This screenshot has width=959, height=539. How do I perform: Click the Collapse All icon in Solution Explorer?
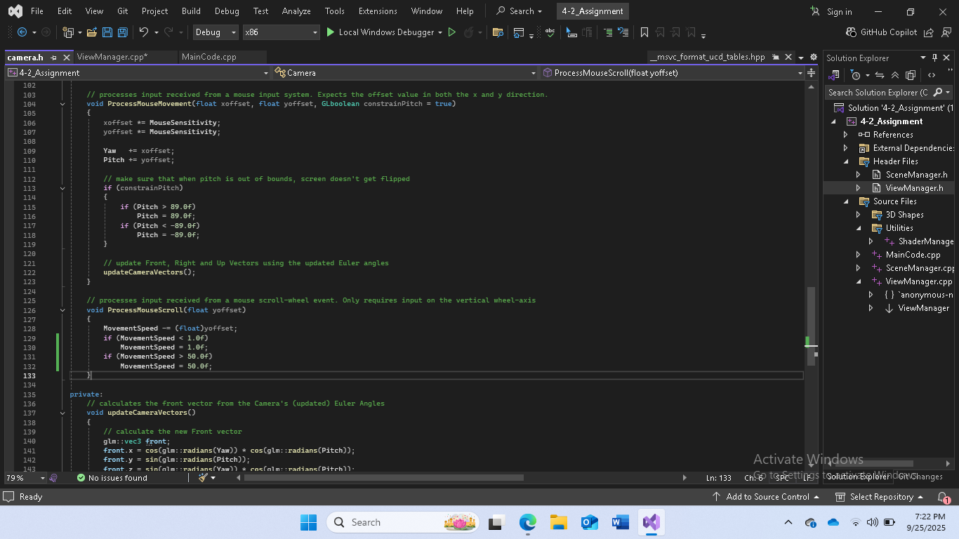895,75
